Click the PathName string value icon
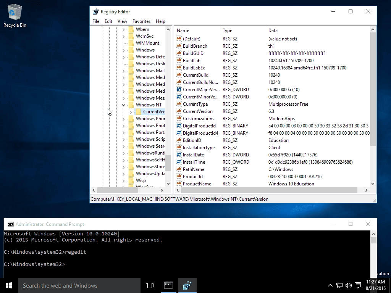Viewport: 391px width, 293px height. point(179,169)
